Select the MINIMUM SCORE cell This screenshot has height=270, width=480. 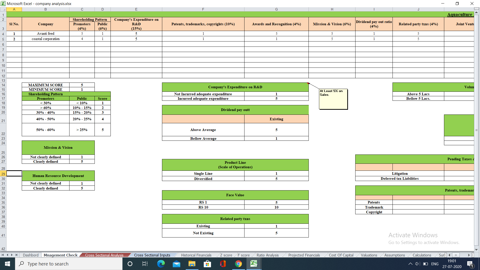[x=45, y=89]
